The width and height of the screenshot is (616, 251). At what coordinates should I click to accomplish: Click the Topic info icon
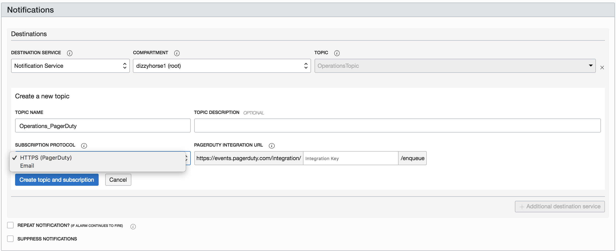pos(337,53)
